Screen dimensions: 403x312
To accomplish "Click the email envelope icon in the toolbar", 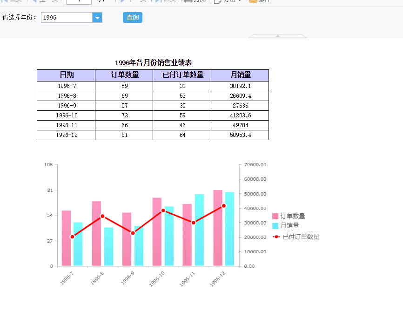I will pos(253,1).
